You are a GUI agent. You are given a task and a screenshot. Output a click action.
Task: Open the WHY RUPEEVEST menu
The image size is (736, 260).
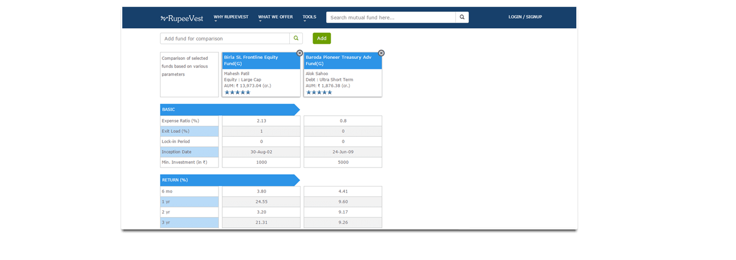231,18
